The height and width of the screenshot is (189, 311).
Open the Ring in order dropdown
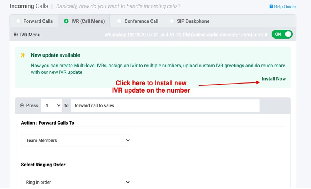point(76,182)
